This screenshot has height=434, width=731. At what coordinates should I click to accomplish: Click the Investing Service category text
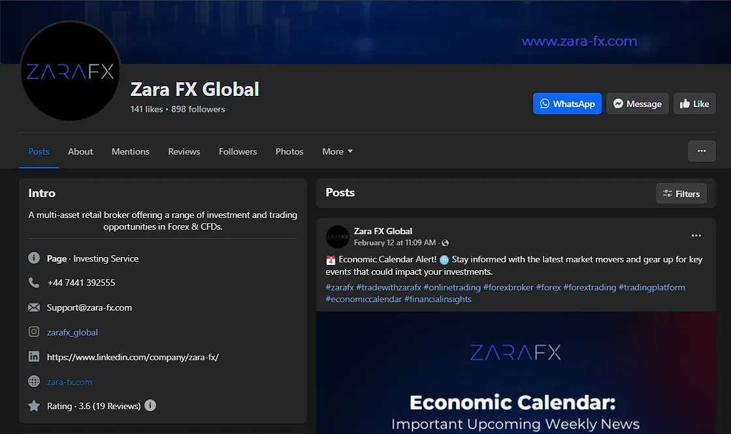point(106,258)
